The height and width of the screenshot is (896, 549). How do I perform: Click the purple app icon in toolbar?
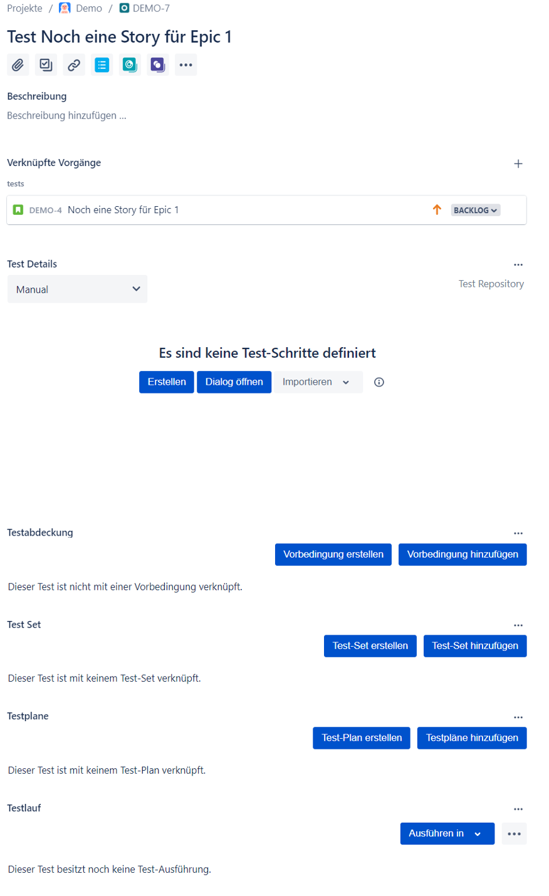click(x=158, y=65)
